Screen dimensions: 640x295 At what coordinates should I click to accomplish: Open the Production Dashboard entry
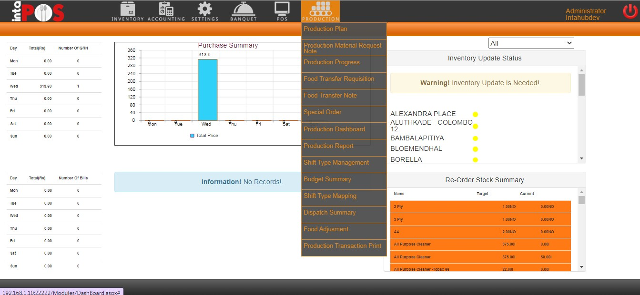[334, 129]
